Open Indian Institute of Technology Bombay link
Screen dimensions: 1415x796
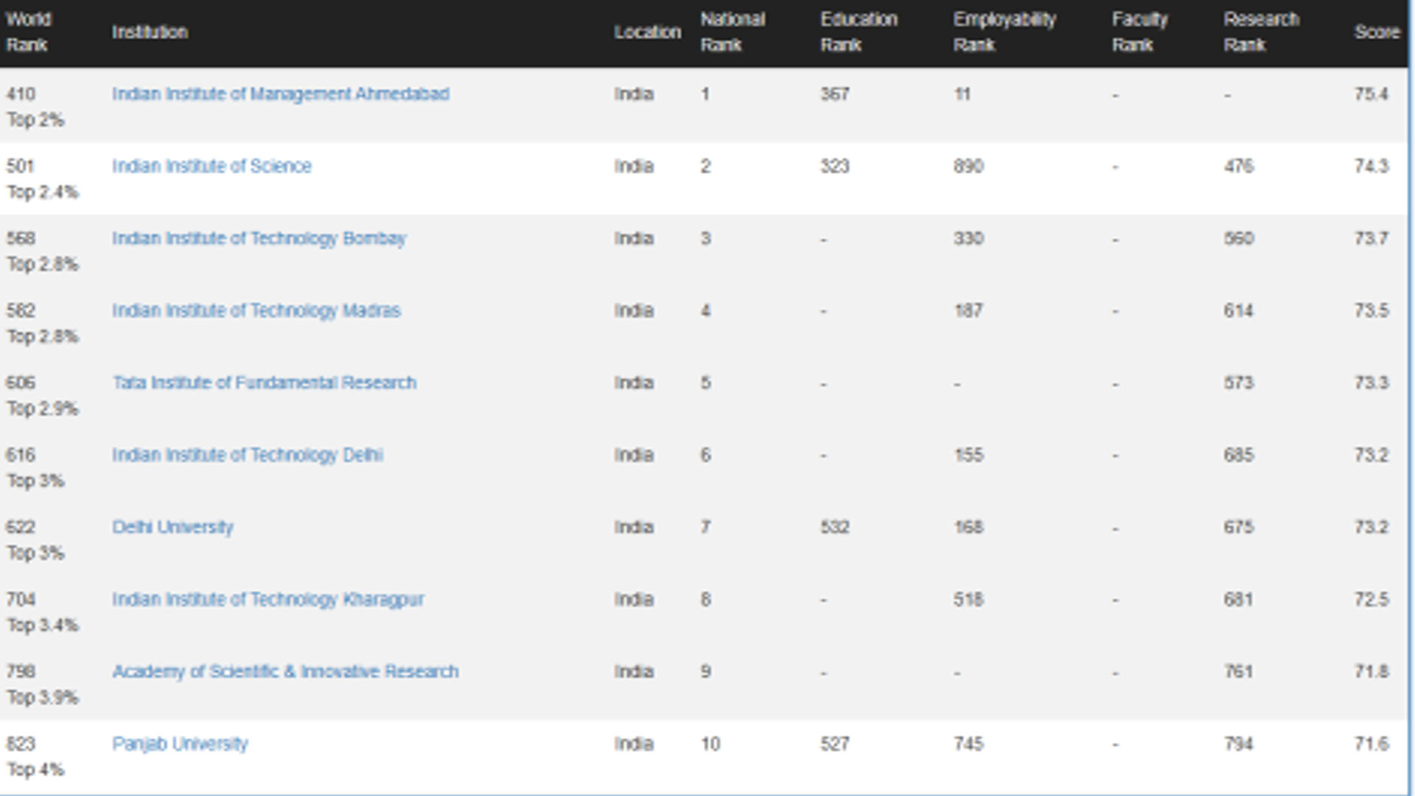coord(259,239)
